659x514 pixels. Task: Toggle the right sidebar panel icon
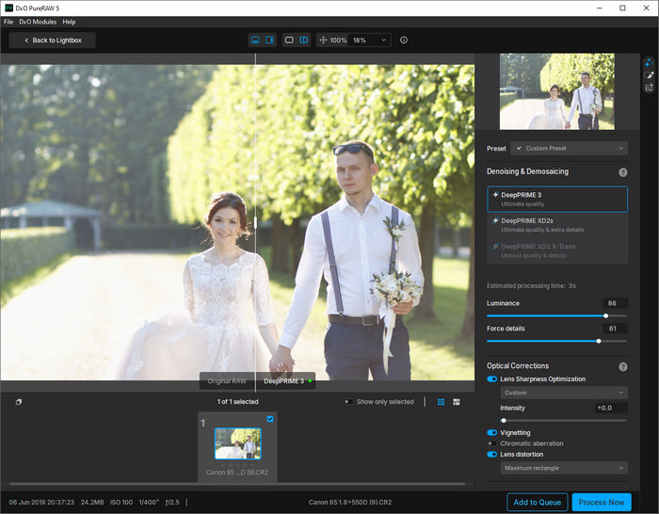[269, 40]
